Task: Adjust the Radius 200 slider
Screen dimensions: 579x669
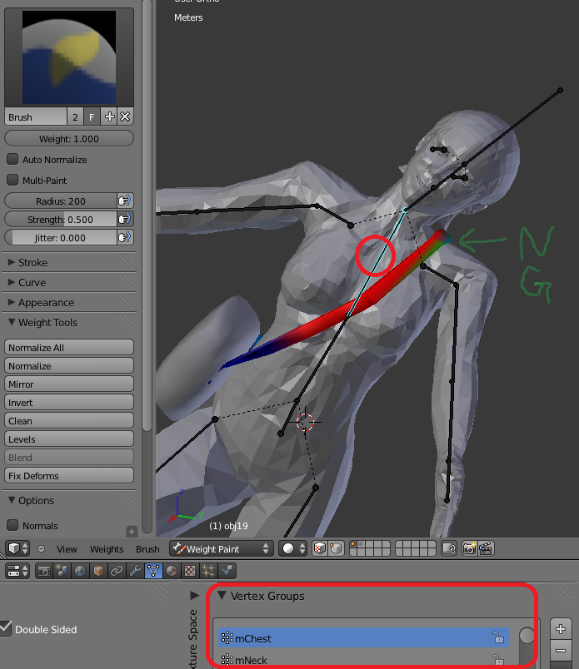Action: (61, 201)
